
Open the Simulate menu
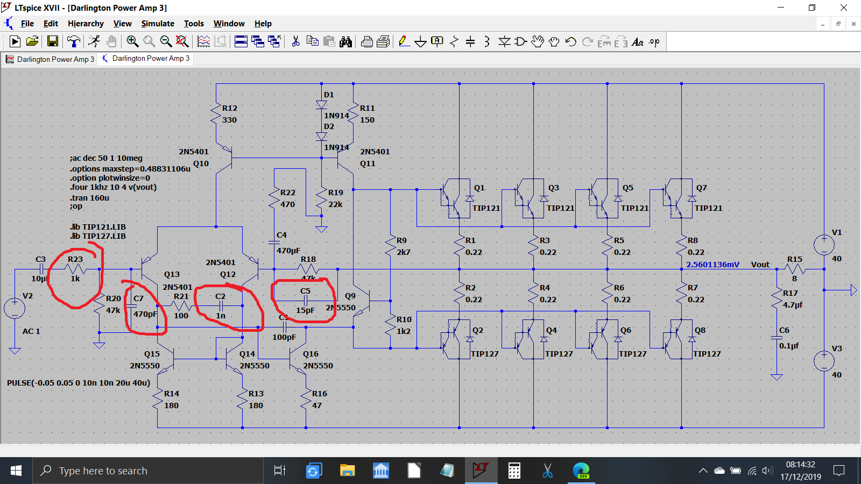pos(158,24)
